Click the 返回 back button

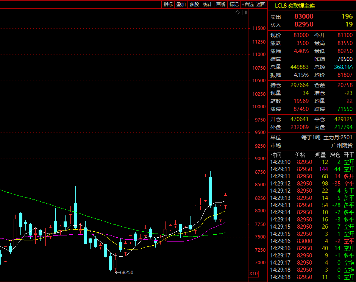(261, 5)
